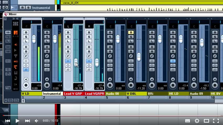Click the V LD volume fader handle
The height and width of the screenshot is (125, 223).
(x=34, y=39)
